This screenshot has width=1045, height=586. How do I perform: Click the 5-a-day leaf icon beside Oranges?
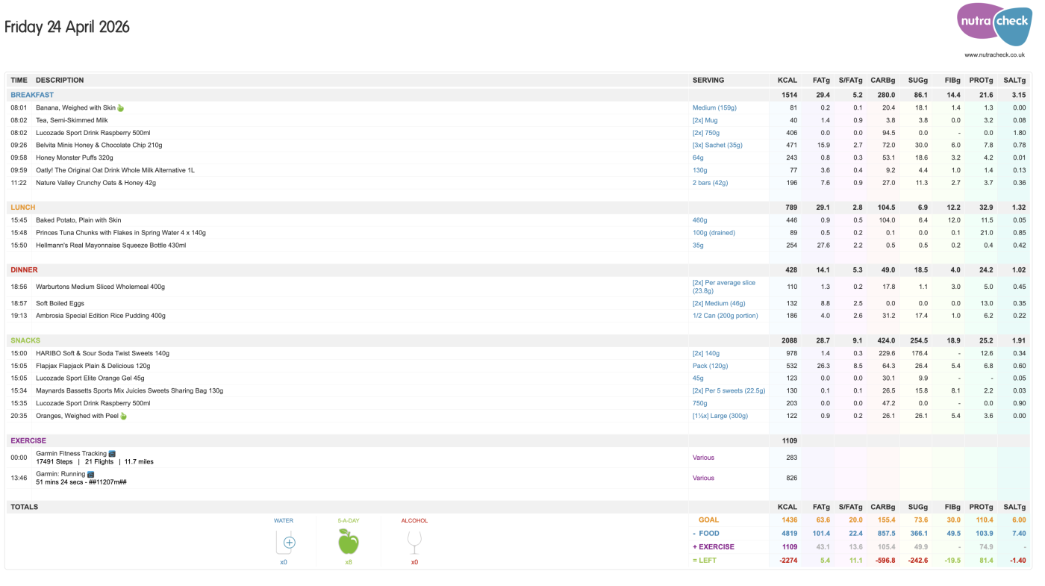pyautogui.click(x=123, y=416)
